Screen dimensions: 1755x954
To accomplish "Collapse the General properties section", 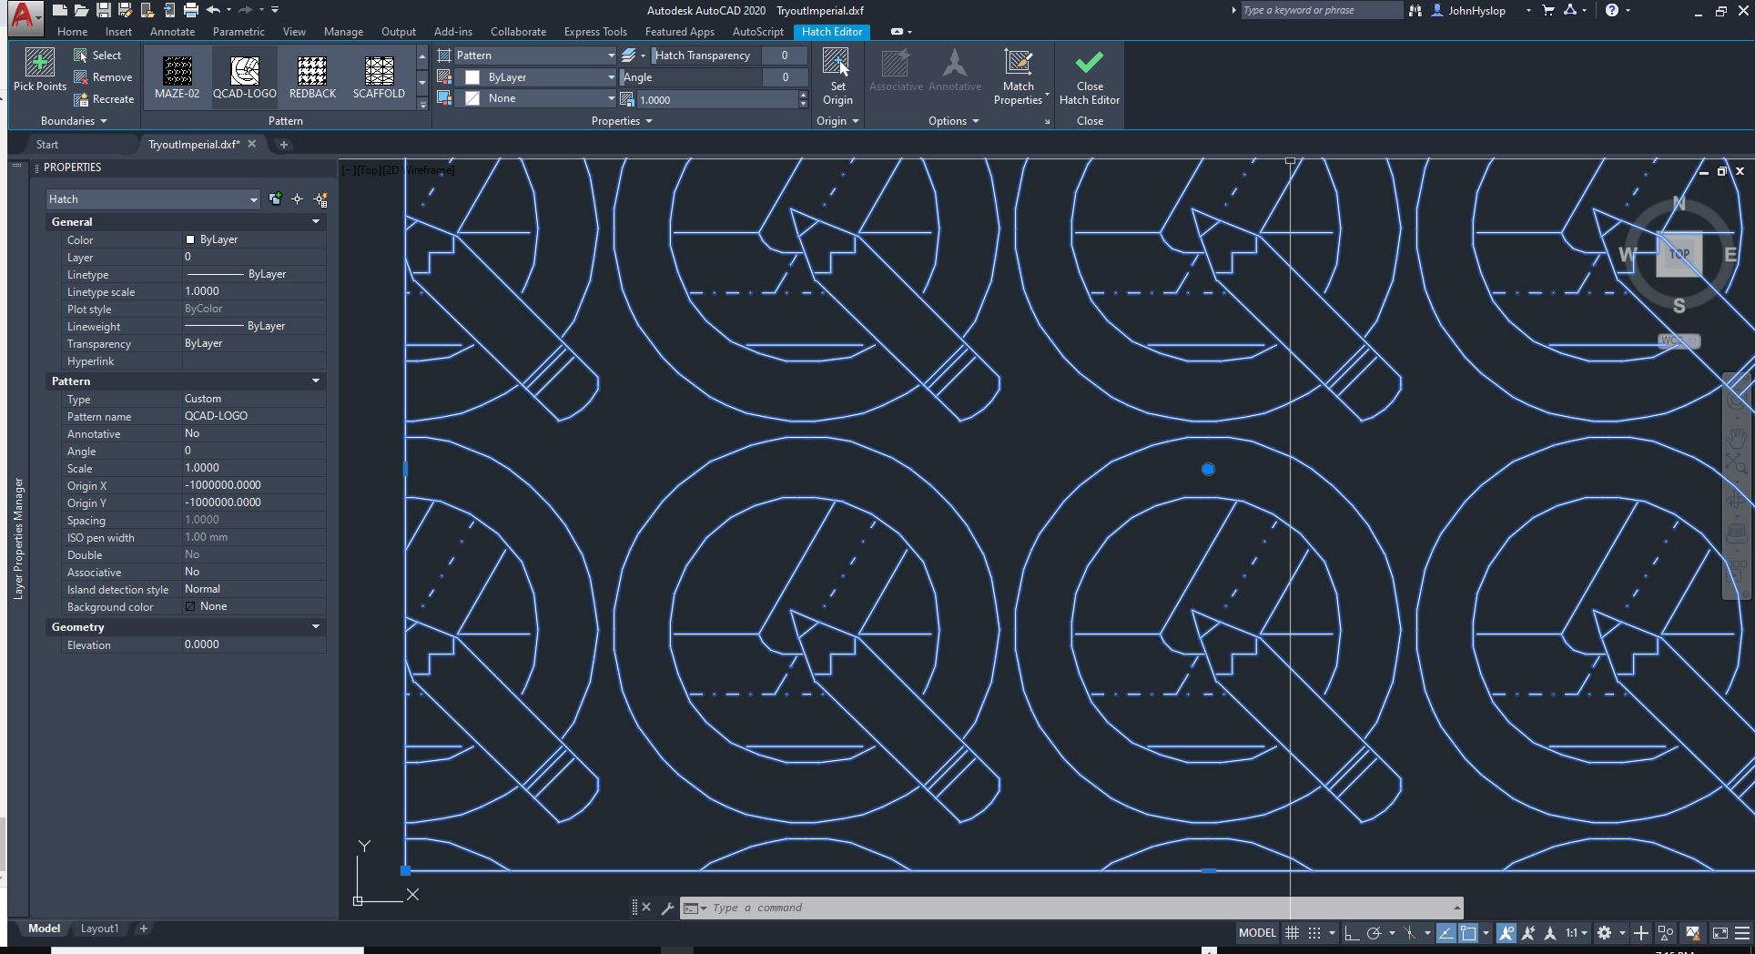I will (316, 222).
